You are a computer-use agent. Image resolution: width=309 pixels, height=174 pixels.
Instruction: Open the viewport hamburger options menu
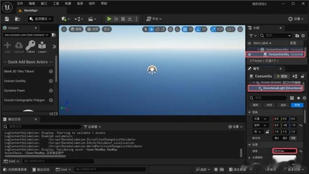pyautogui.click(x=64, y=29)
